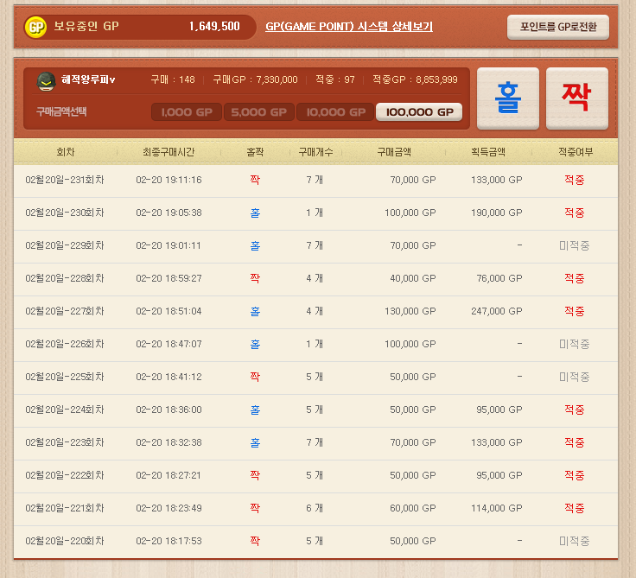This screenshot has height=578, width=636.
Task: Click 114,000 GP earned amount
Action: (x=497, y=509)
